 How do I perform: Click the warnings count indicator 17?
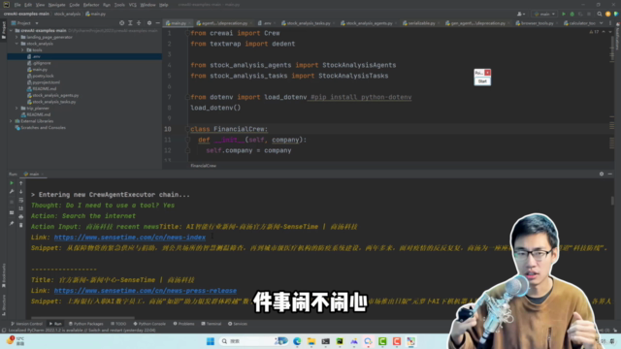pyautogui.click(x=594, y=32)
